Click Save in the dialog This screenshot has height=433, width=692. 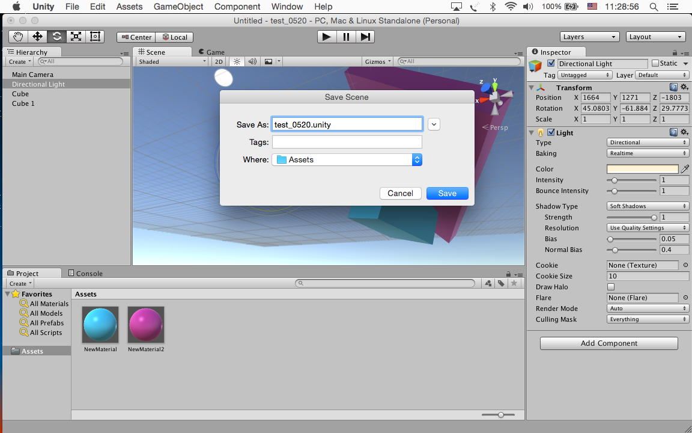(447, 193)
